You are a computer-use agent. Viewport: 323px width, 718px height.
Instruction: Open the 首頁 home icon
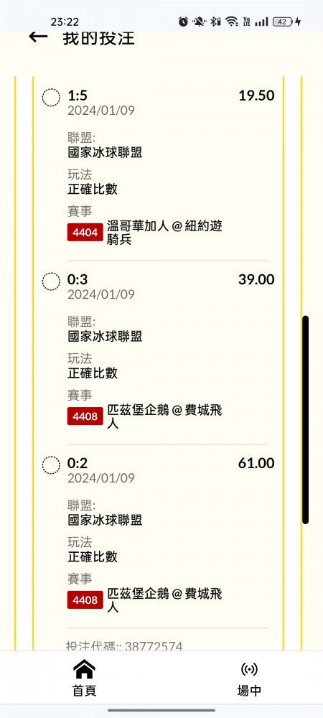point(84,669)
